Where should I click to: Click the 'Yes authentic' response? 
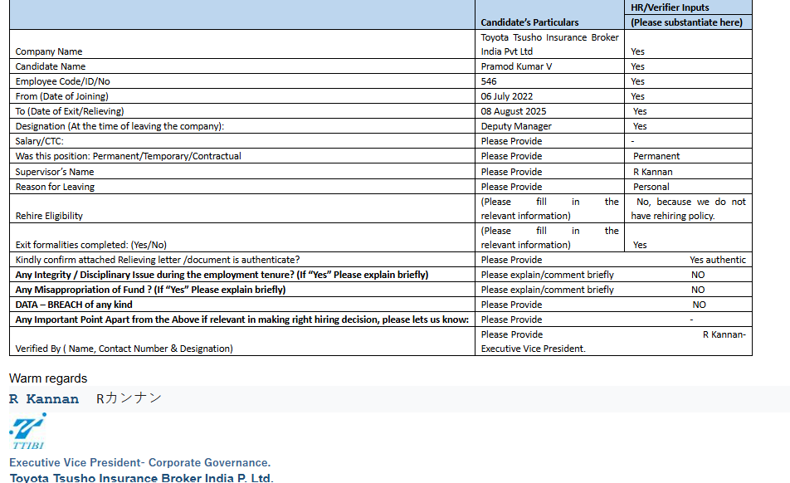[x=718, y=260]
